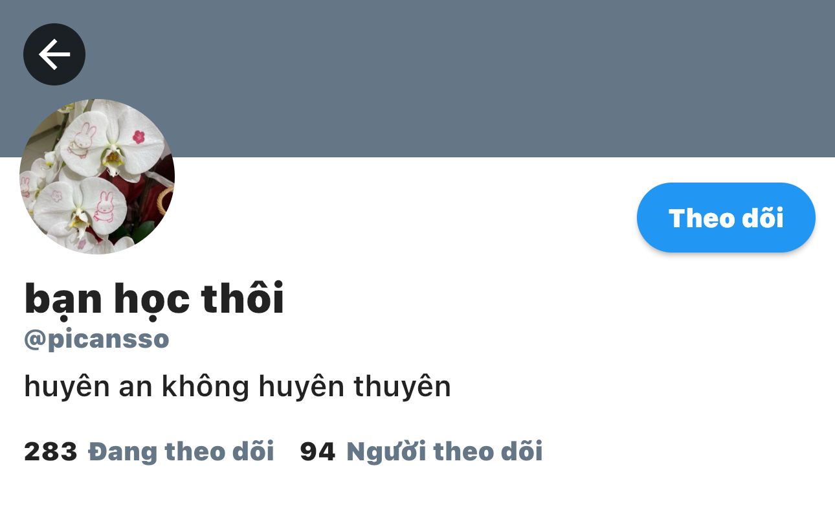Screen dimensions: 835x505
Task: Open the Người theo dõi list
Action: coord(445,451)
